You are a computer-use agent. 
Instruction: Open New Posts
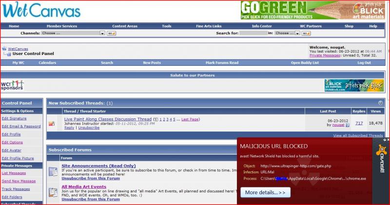pyautogui.click(x=152, y=63)
